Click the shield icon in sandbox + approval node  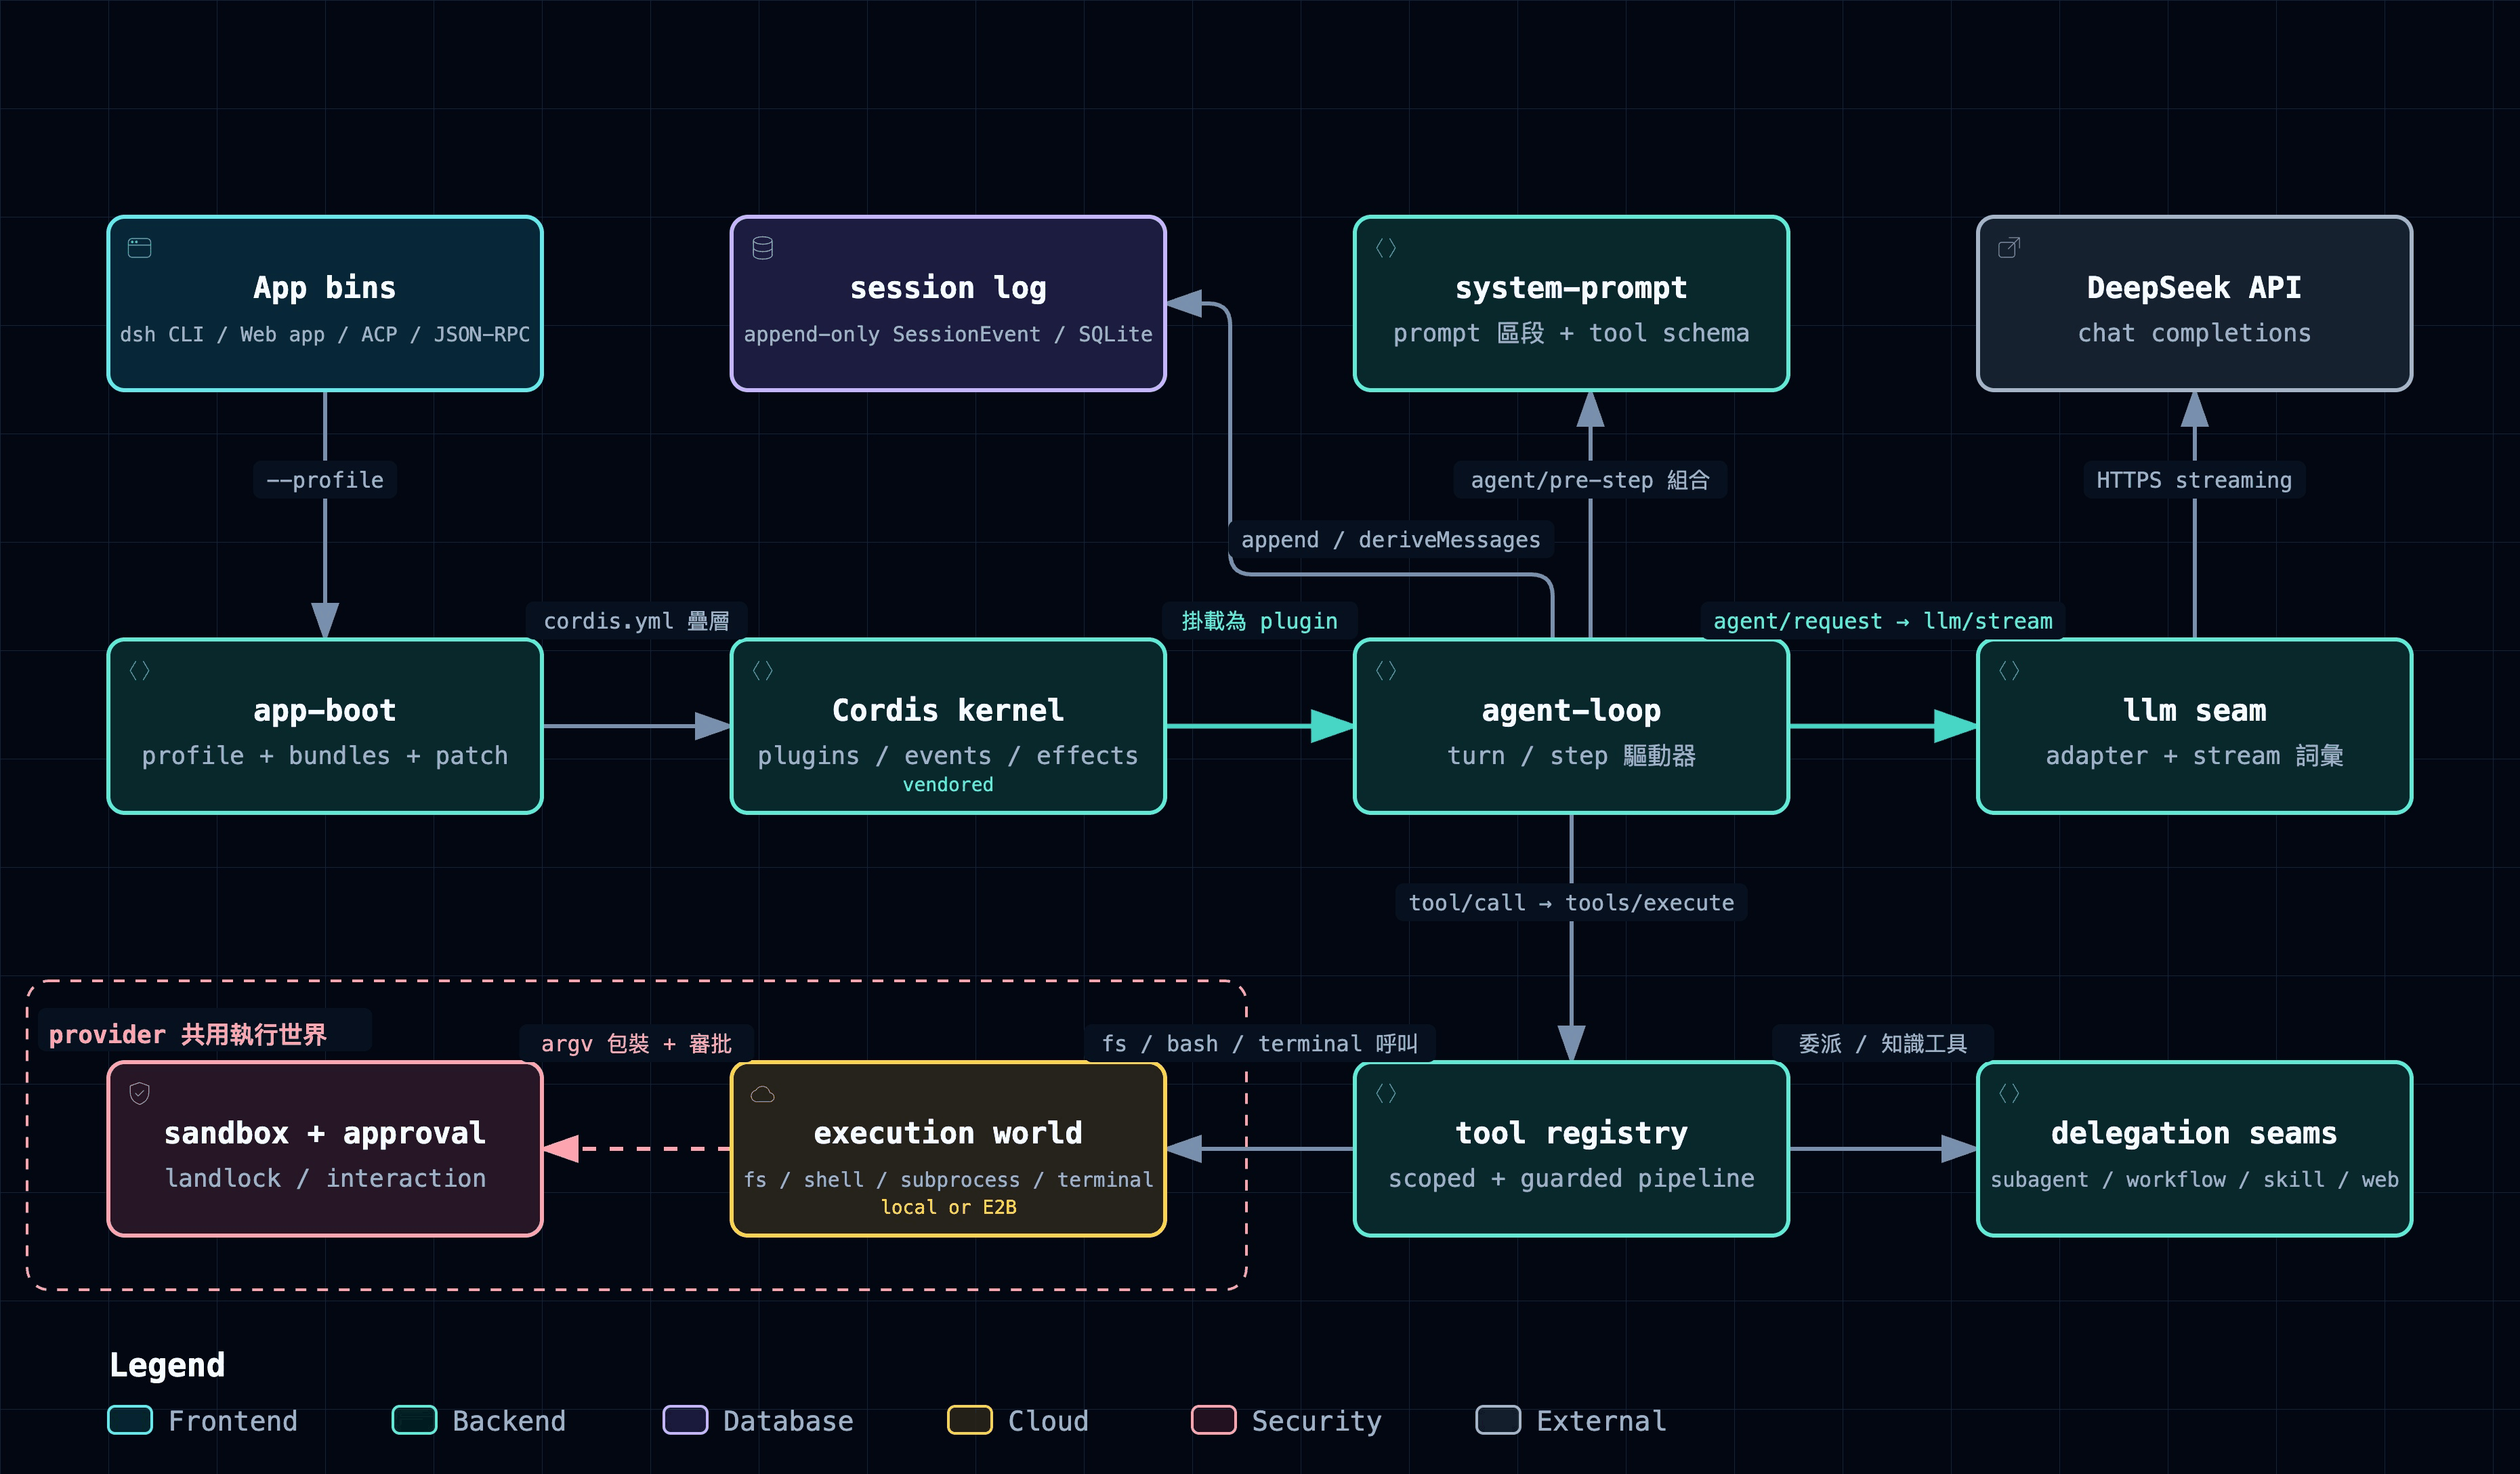click(x=140, y=1094)
